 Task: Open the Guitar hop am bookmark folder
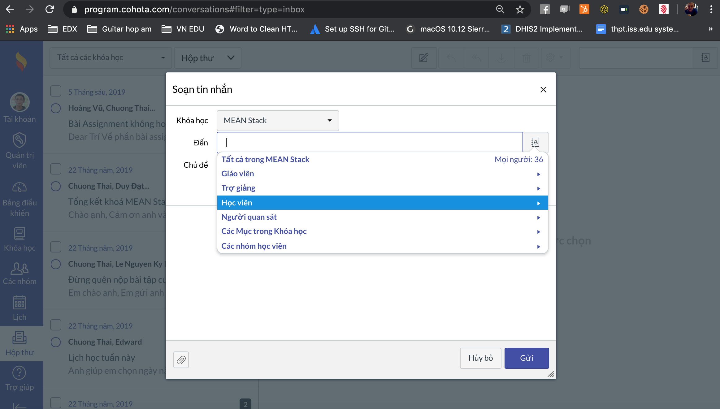pyautogui.click(x=119, y=29)
